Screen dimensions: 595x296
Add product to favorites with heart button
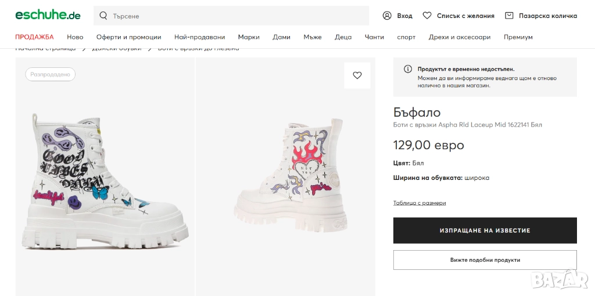click(357, 75)
